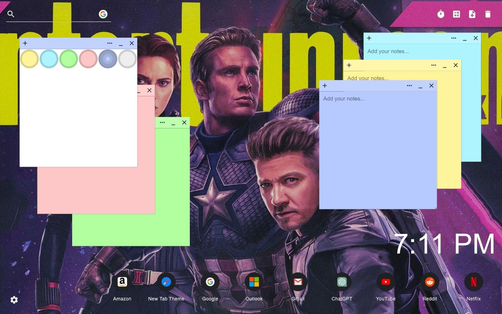Create a new sticky note from the top toolbar
Screen dimensions: 502x314
click(472, 14)
